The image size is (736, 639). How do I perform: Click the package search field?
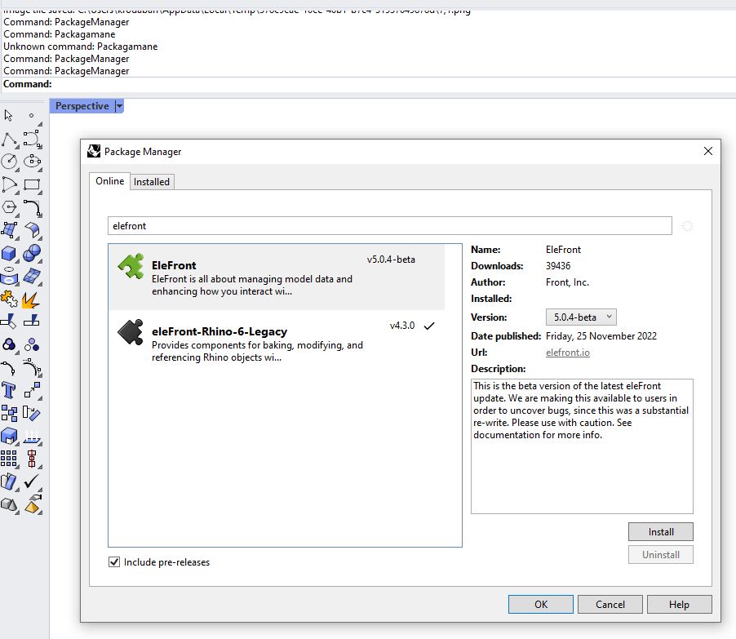pyautogui.click(x=389, y=226)
